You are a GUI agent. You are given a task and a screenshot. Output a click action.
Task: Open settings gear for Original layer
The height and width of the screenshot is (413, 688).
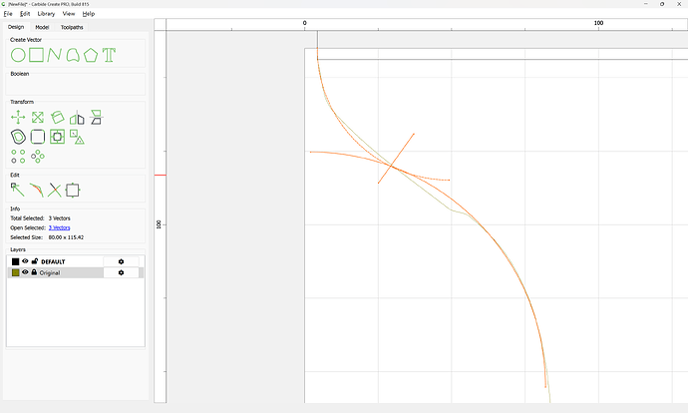point(121,272)
